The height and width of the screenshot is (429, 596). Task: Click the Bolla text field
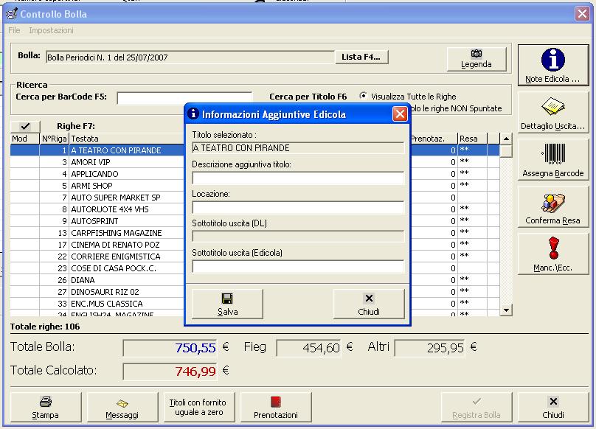[x=190, y=57]
